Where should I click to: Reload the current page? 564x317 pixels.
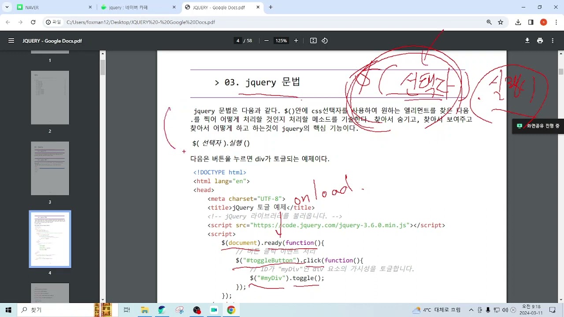(x=33, y=22)
